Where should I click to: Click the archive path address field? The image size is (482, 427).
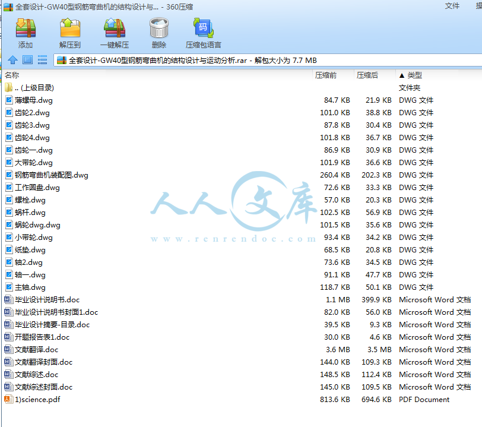pyautogui.click(x=268, y=61)
